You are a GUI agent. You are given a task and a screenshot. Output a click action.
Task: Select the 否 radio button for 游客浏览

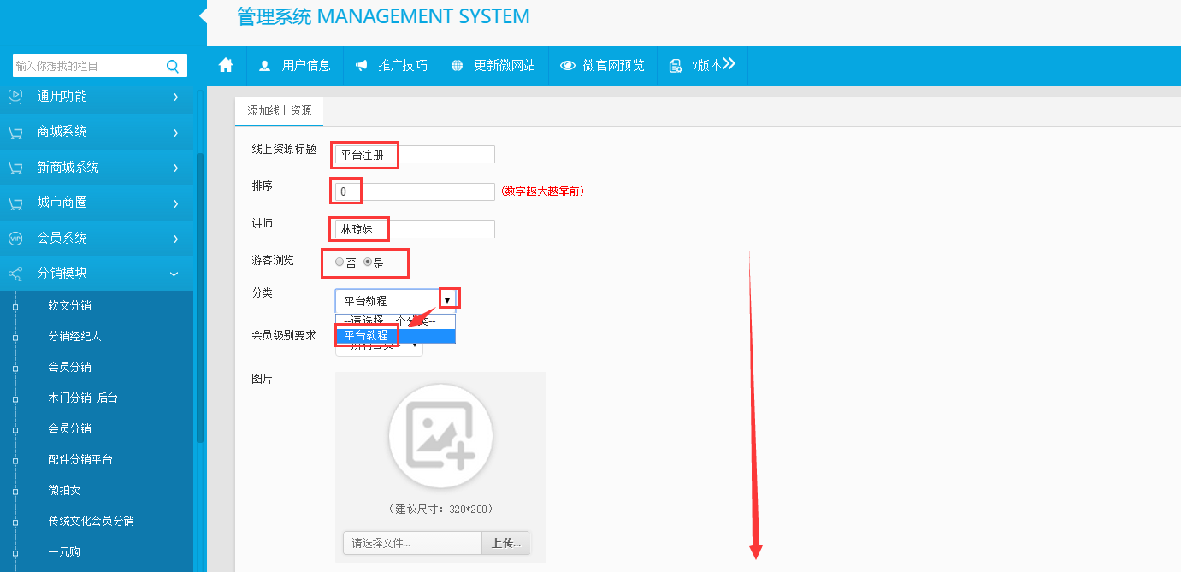pos(340,262)
